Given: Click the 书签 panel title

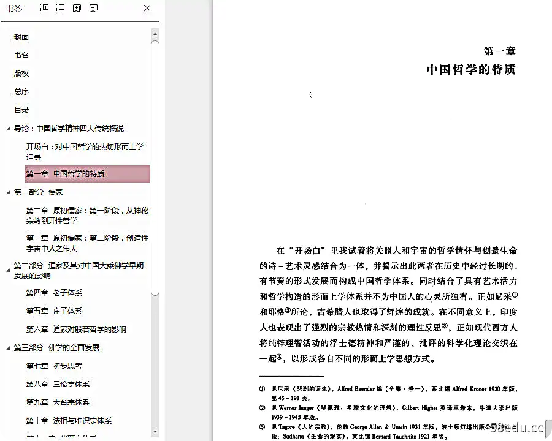Looking at the screenshot, I should (x=14, y=9).
